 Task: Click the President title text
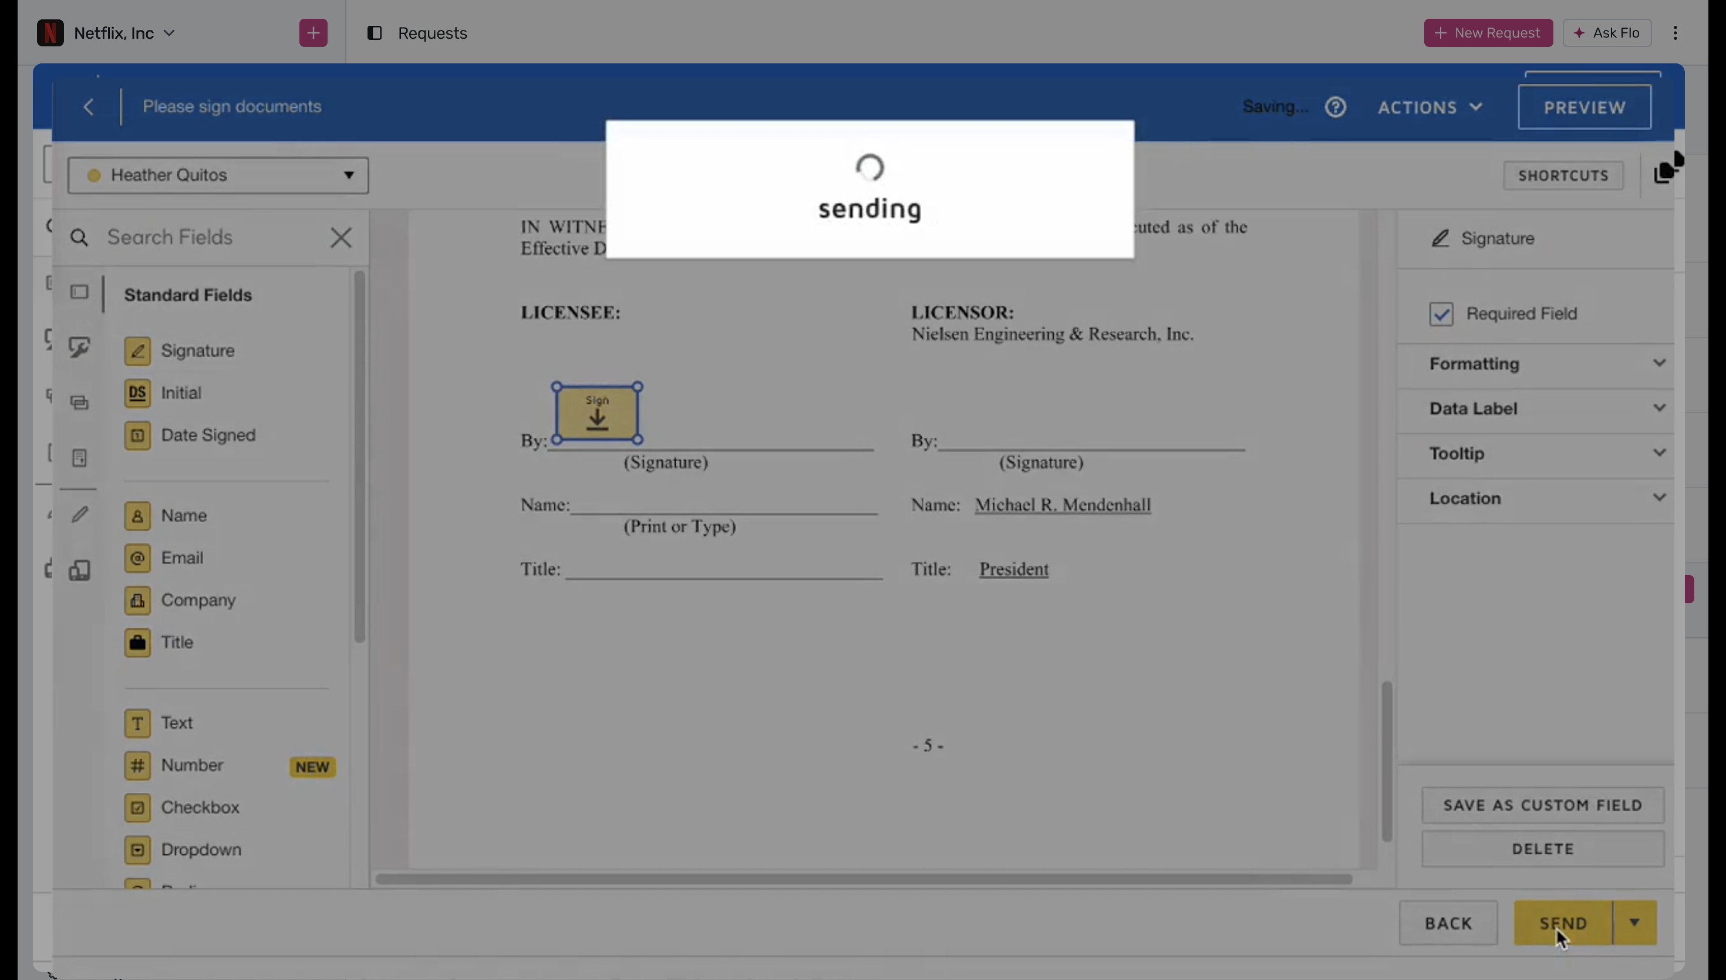[1014, 569]
